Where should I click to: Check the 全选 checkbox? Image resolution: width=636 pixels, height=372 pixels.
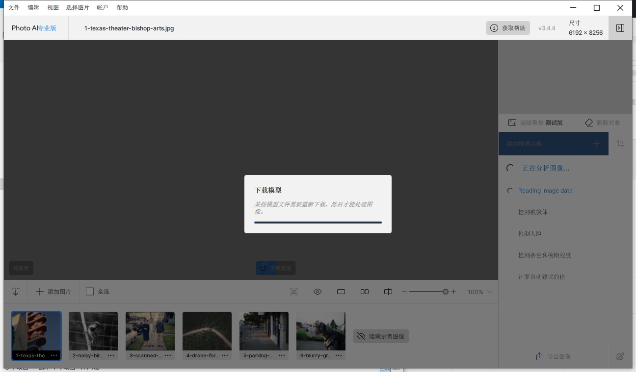click(x=90, y=292)
